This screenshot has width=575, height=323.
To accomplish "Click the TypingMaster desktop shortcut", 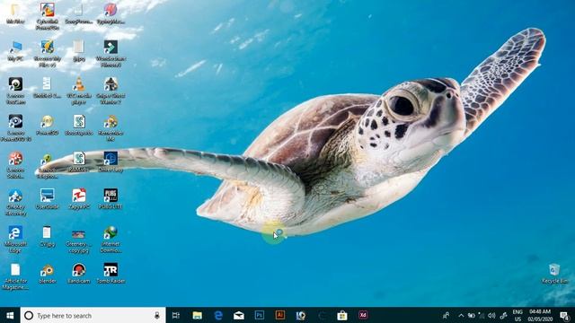I will pos(111,13).
